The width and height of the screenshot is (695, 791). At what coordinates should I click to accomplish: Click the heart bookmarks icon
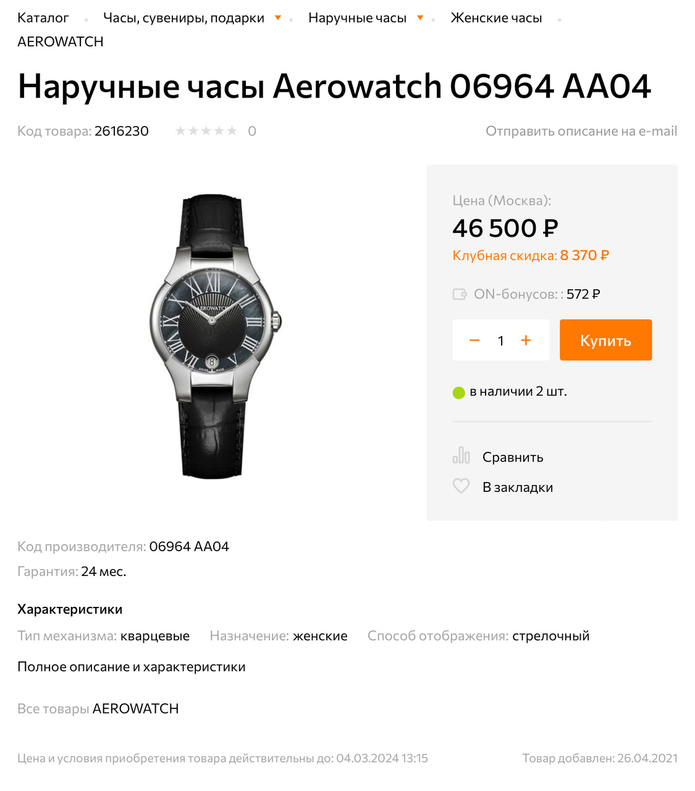click(461, 486)
